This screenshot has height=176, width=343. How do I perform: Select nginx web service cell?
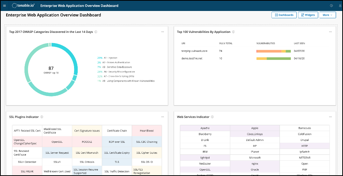click(255, 164)
